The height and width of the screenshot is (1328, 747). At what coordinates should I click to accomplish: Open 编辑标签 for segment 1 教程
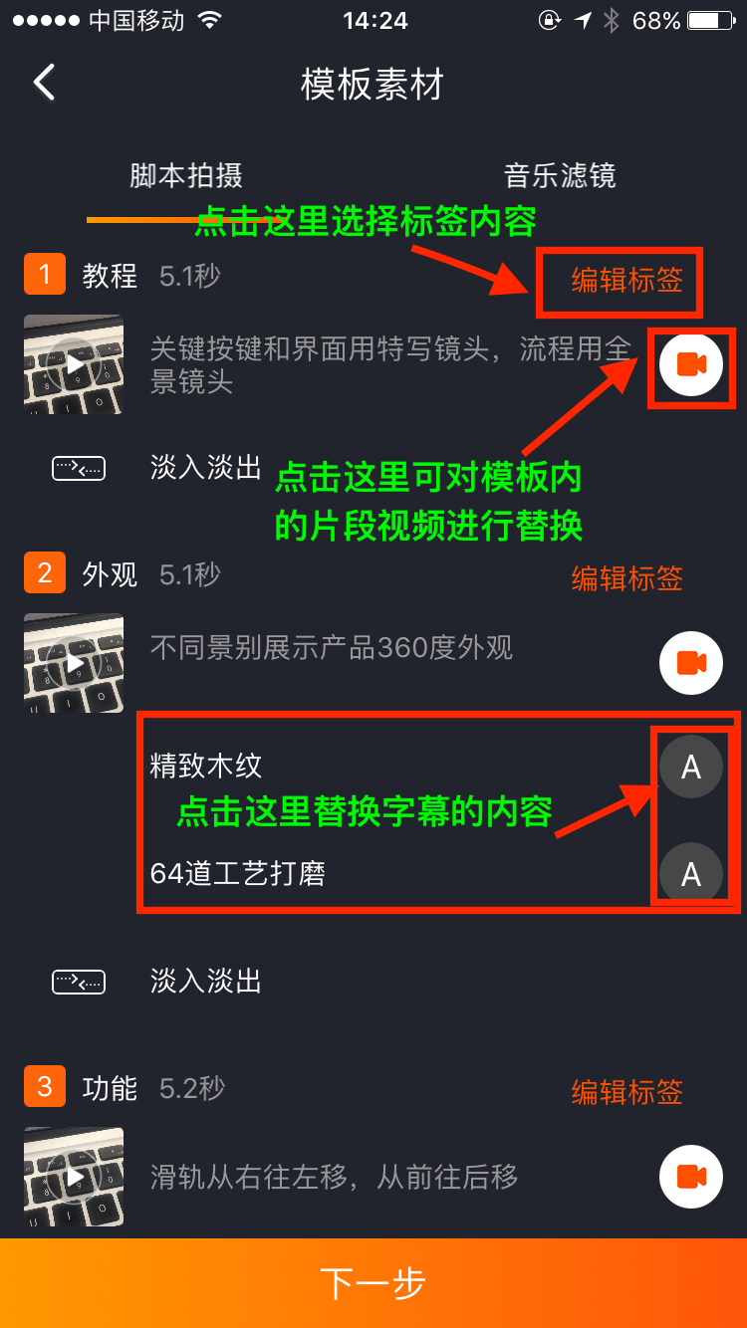pos(627,280)
